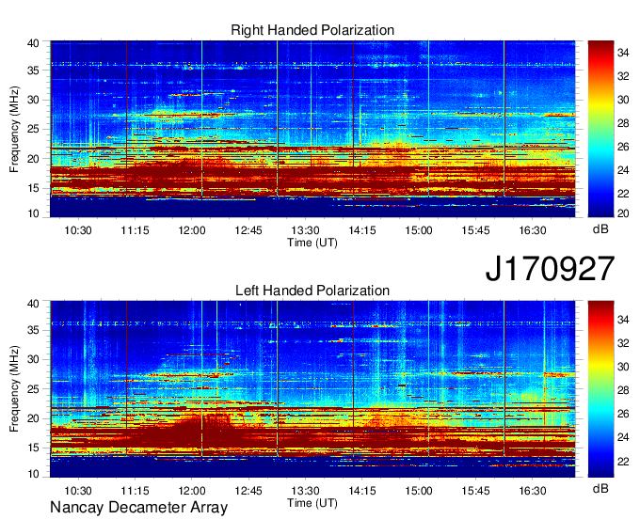The image size is (640, 519).
Task: Click the 34 dB tick on lower color bar
Action: [623, 320]
